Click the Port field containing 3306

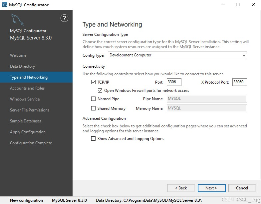coord(174,82)
